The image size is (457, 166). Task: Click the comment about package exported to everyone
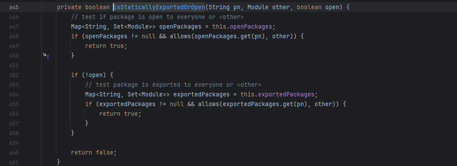coord(173,85)
